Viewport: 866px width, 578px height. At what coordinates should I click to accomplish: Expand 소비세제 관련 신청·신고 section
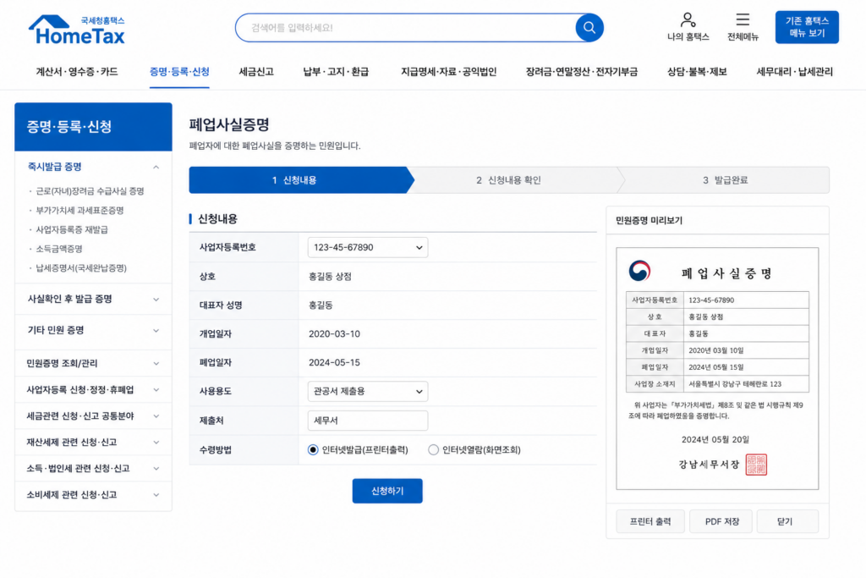(93, 494)
